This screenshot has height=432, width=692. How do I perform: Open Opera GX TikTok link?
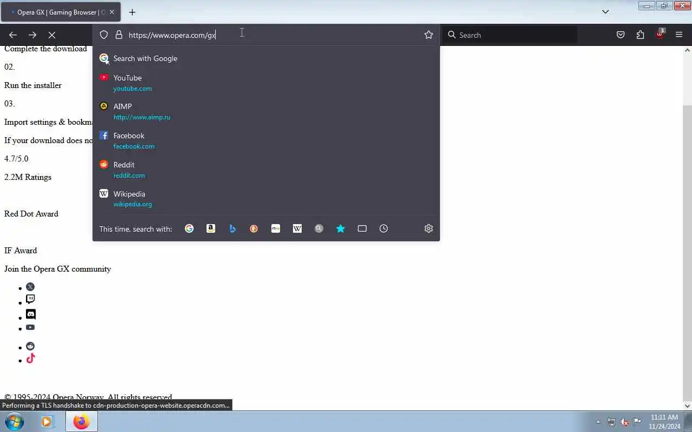30,358
